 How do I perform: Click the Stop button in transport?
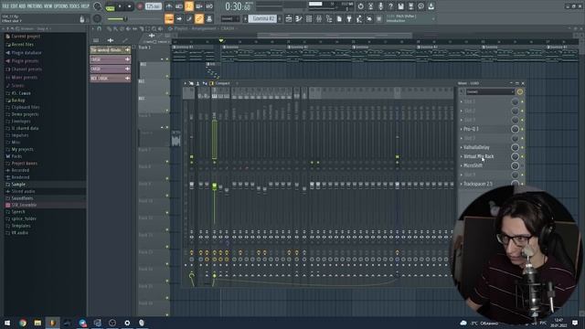[x=130, y=6]
